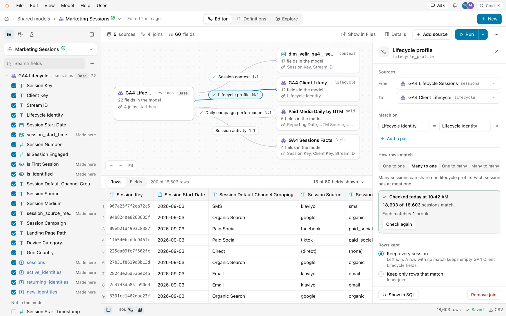
Task: Click the Check again button
Action: 399,224
